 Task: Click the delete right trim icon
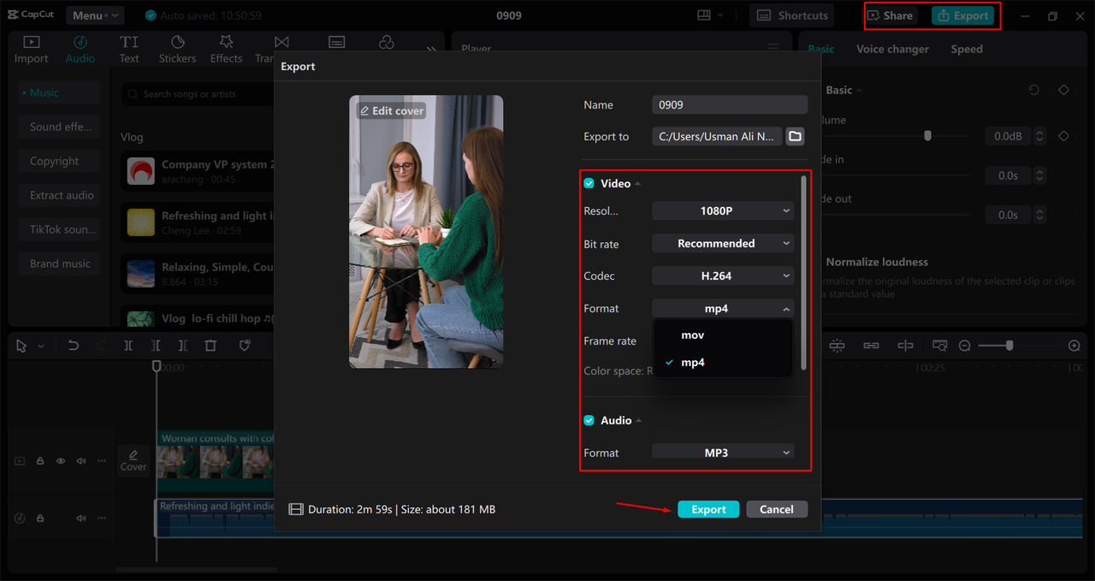click(182, 346)
